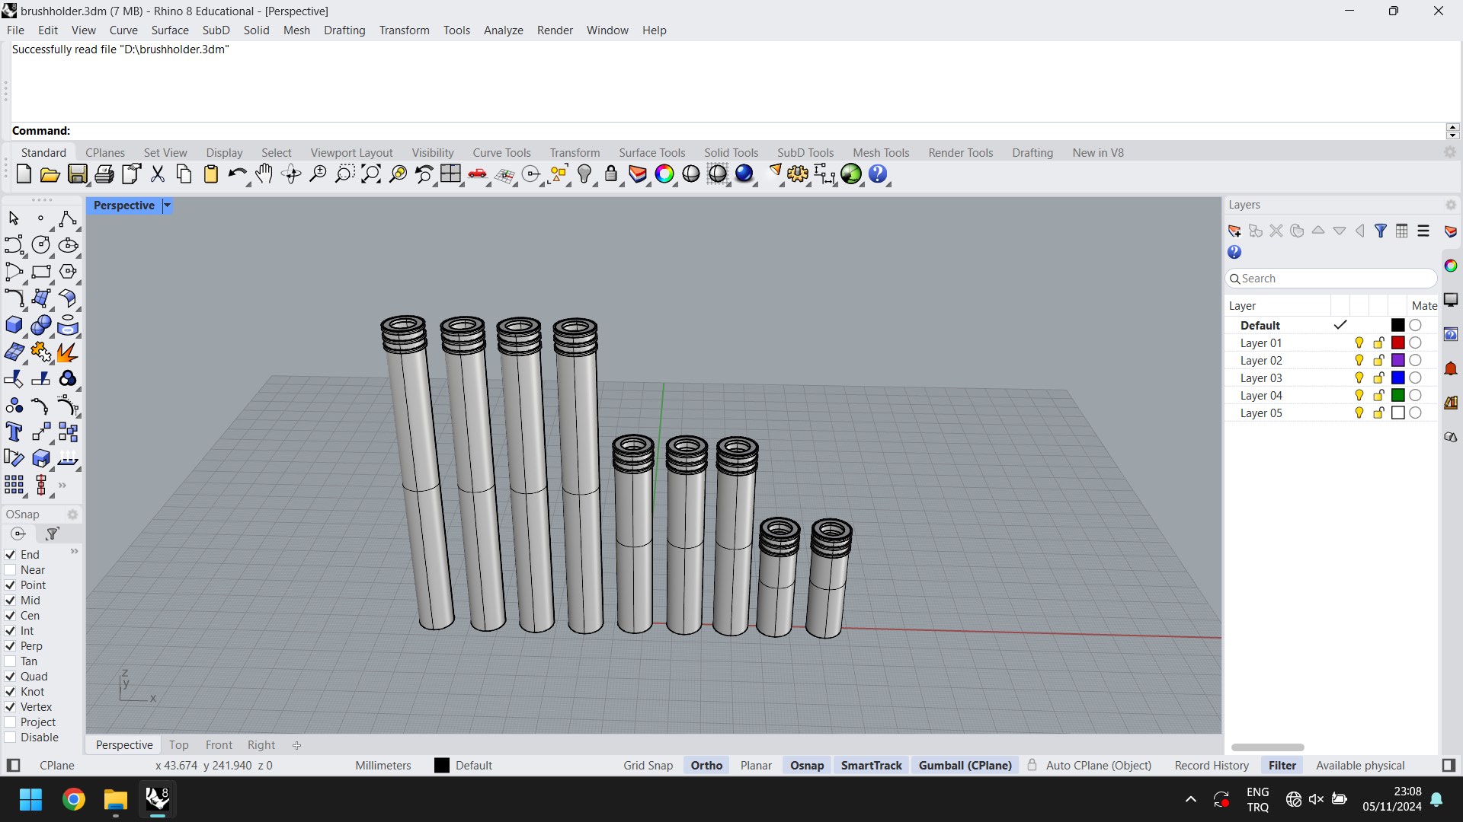Click Layer 02 purple color swatch
The image size is (1463, 822).
pos(1397,361)
